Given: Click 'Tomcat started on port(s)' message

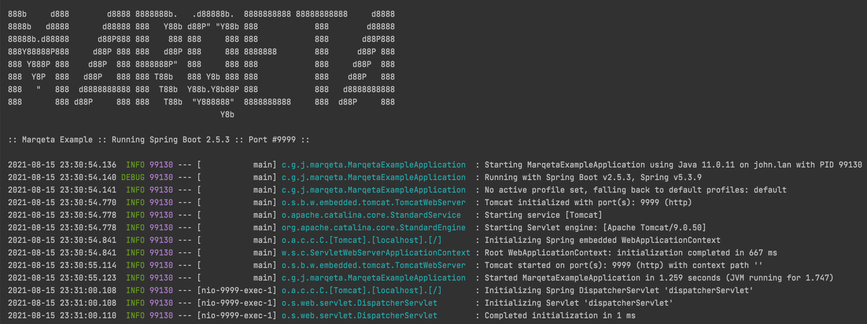Looking at the screenshot, I should (x=623, y=265).
